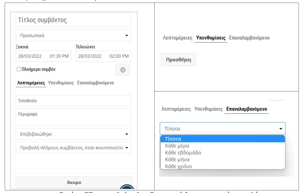Open Λεπτομέρειες tab in event form
304x193 pixels.
pyautogui.click(x=31, y=83)
